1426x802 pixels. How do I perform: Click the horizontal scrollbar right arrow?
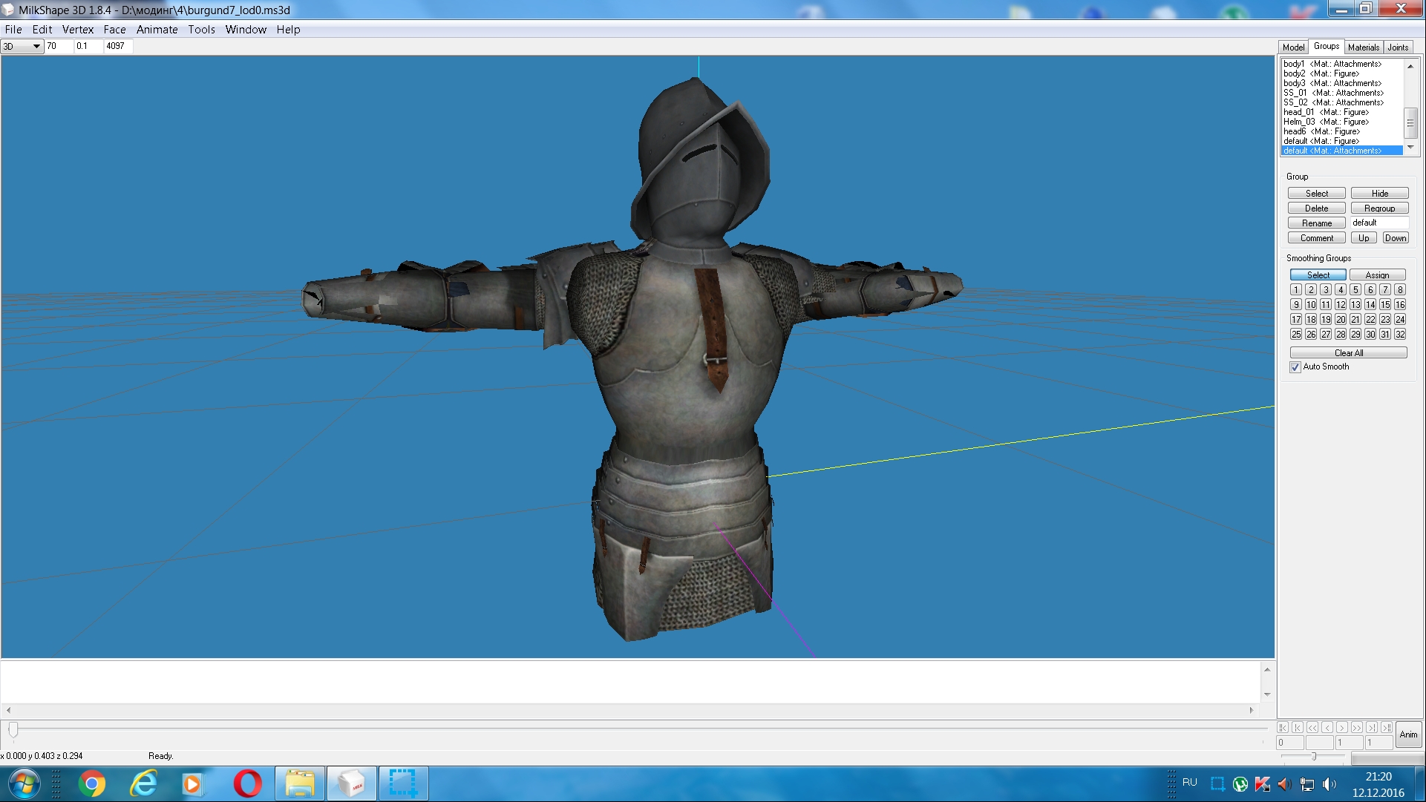(x=1252, y=710)
